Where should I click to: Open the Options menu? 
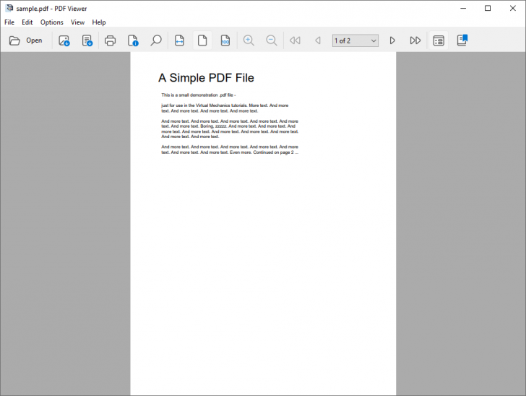click(52, 22)
